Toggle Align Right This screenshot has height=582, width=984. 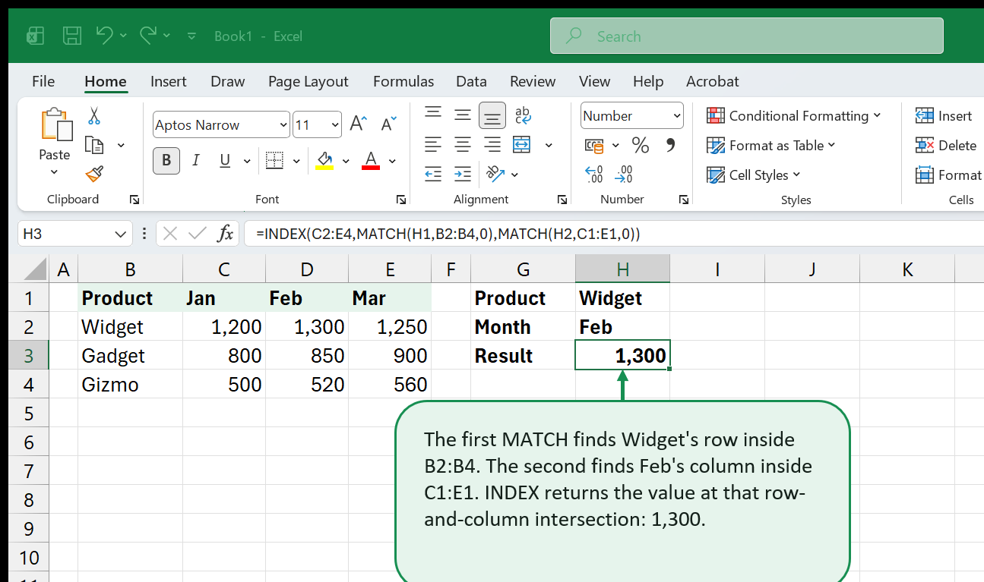pyautogui.click(x=492, y=144)
